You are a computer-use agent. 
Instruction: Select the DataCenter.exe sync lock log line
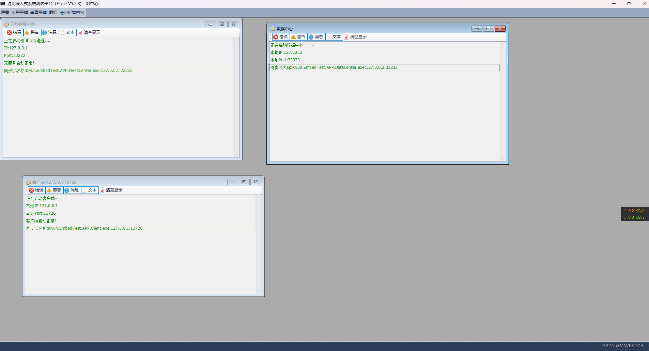(385, 68)
